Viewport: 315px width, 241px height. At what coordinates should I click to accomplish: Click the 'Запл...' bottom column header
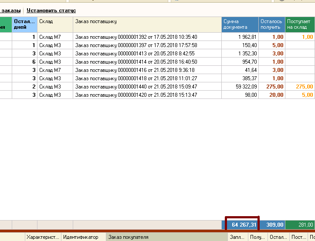(x=237, y=237)
